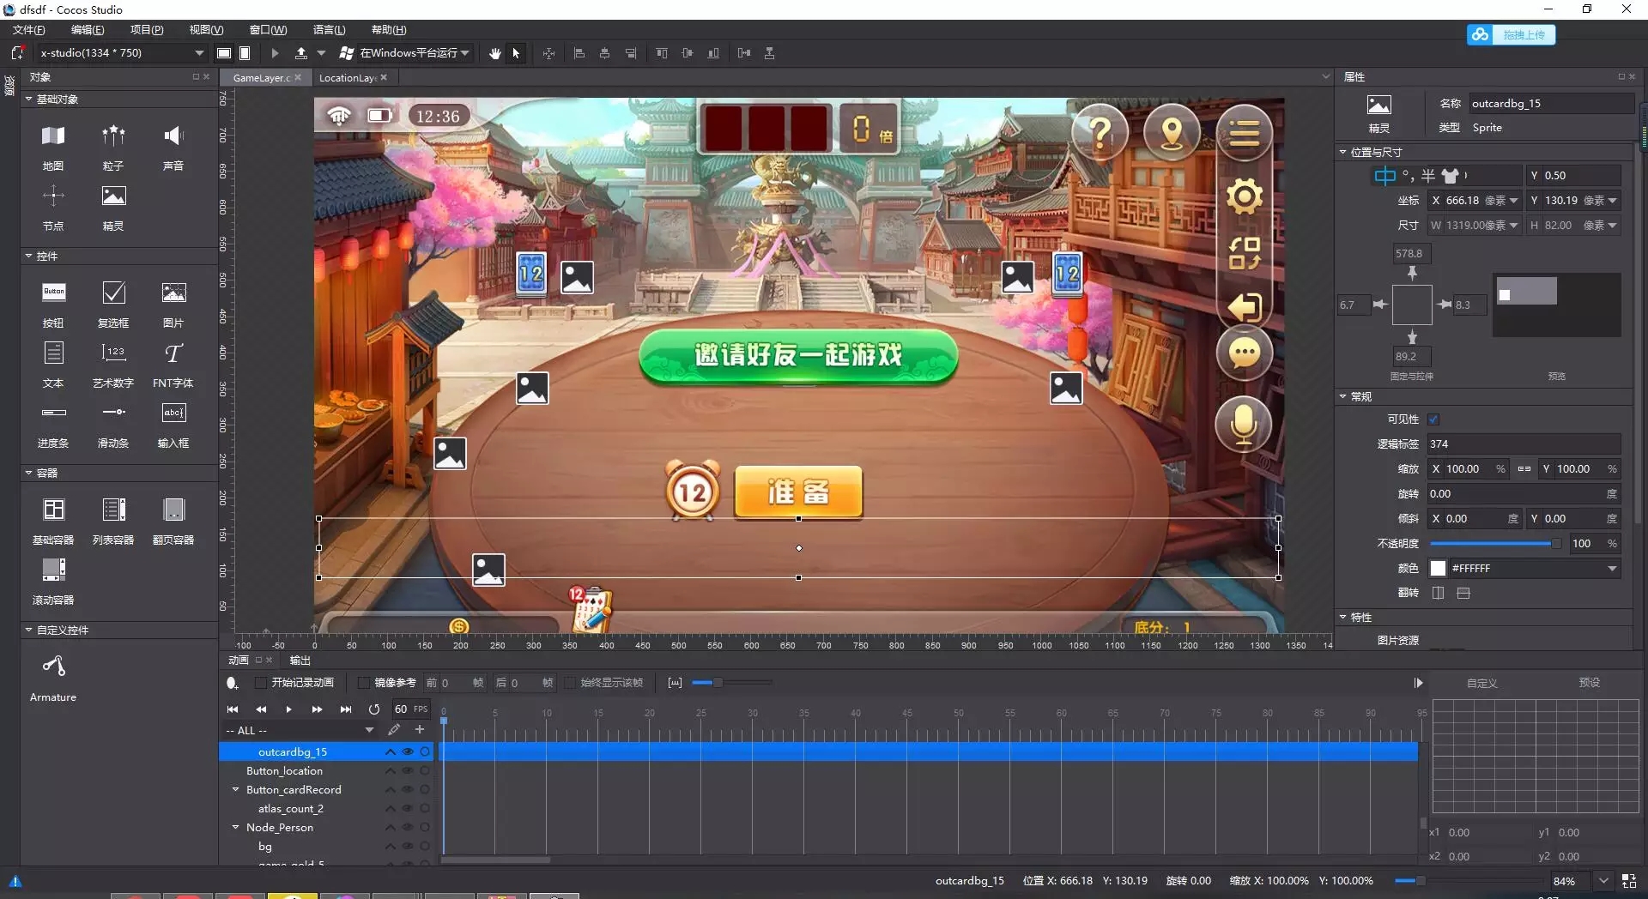Hide the Button_cardRecord layer eye

pos(408,789)
